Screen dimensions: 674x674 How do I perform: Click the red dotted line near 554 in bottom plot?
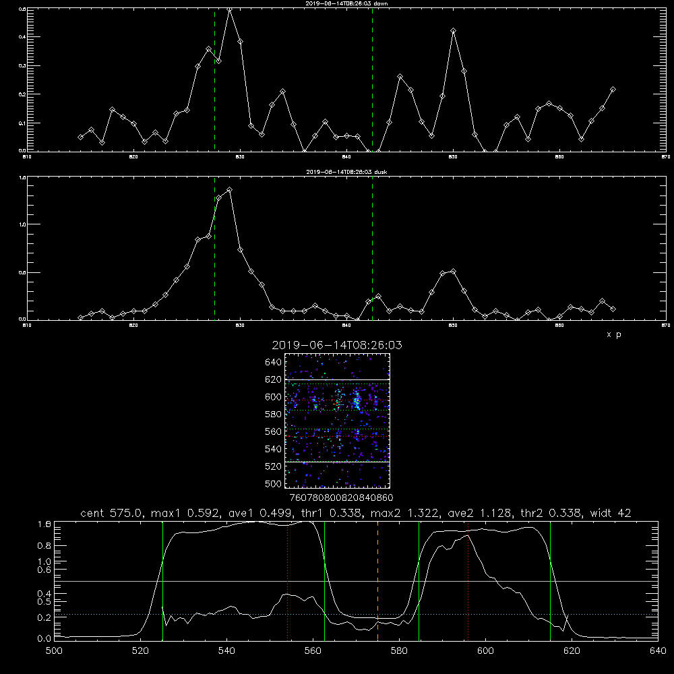click(288, 581)
